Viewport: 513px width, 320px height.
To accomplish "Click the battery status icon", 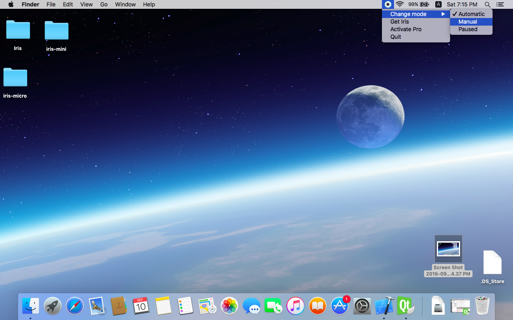I will pyautogui.click(x=424, y=4).
